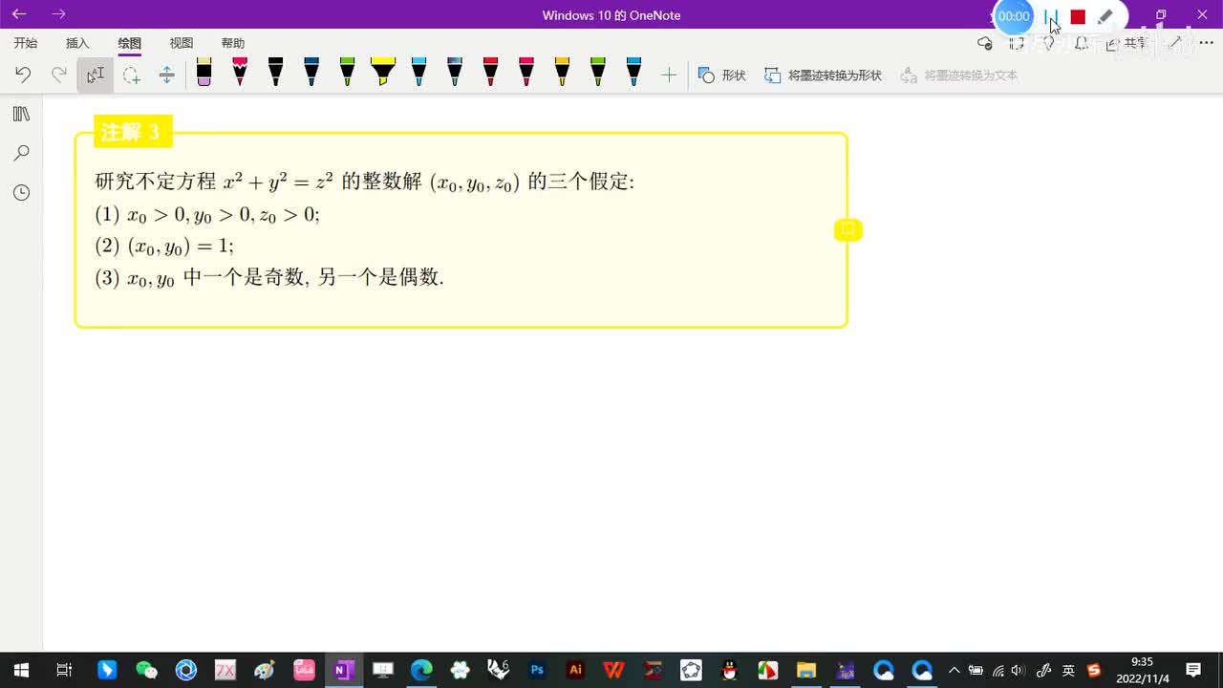Open Photoshop from the taskbar
The width and height of the screenshot is (1223, 688).
coord(537,670)
